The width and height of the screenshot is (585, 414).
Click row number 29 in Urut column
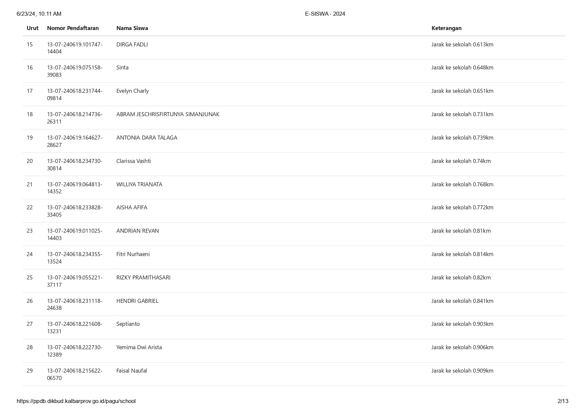30,371
